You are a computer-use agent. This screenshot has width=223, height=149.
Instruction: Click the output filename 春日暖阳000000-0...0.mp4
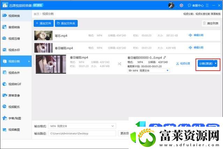(145, 57)
